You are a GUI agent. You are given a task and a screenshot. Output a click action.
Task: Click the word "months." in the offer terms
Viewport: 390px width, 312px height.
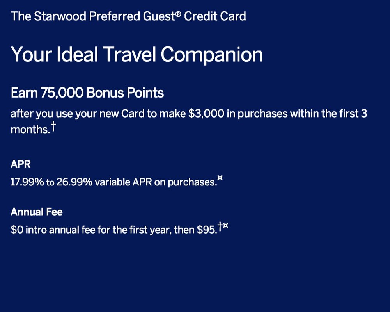(x=30, y=130)
